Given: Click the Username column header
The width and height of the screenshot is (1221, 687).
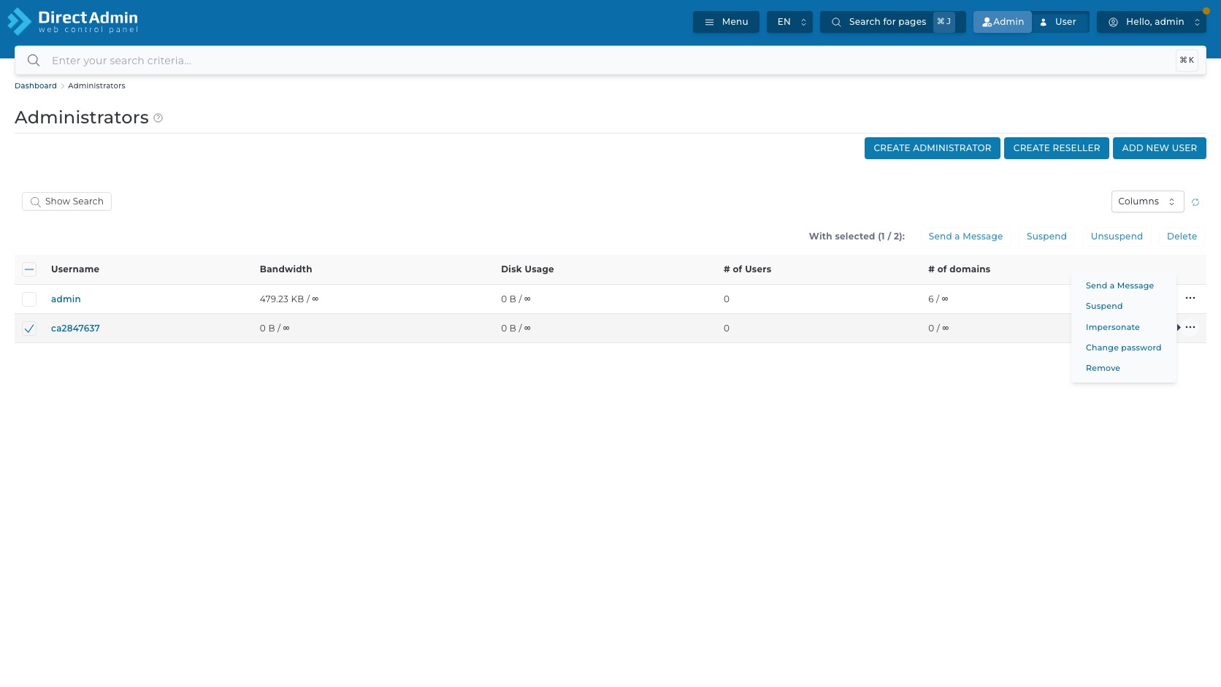Looking at the screenshot, I should tap(75, 269).
